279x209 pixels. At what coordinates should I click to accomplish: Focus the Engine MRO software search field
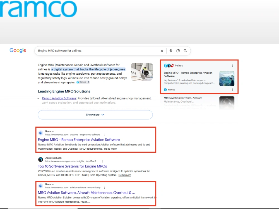98,51
